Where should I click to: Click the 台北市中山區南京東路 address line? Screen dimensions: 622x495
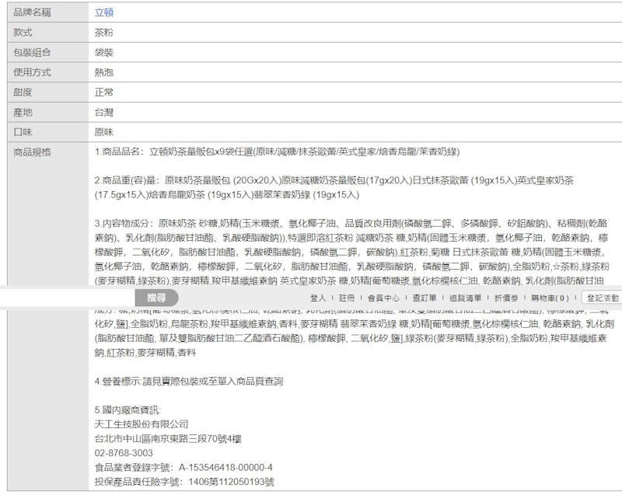[168, 439]
